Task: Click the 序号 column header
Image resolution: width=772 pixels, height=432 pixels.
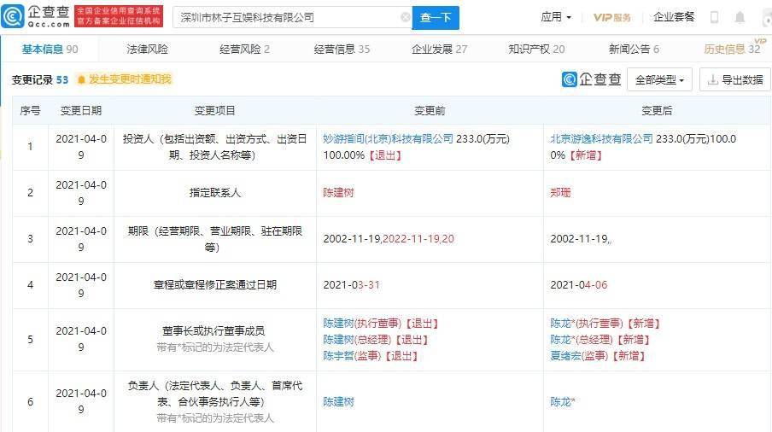Action: click(30, 111)
